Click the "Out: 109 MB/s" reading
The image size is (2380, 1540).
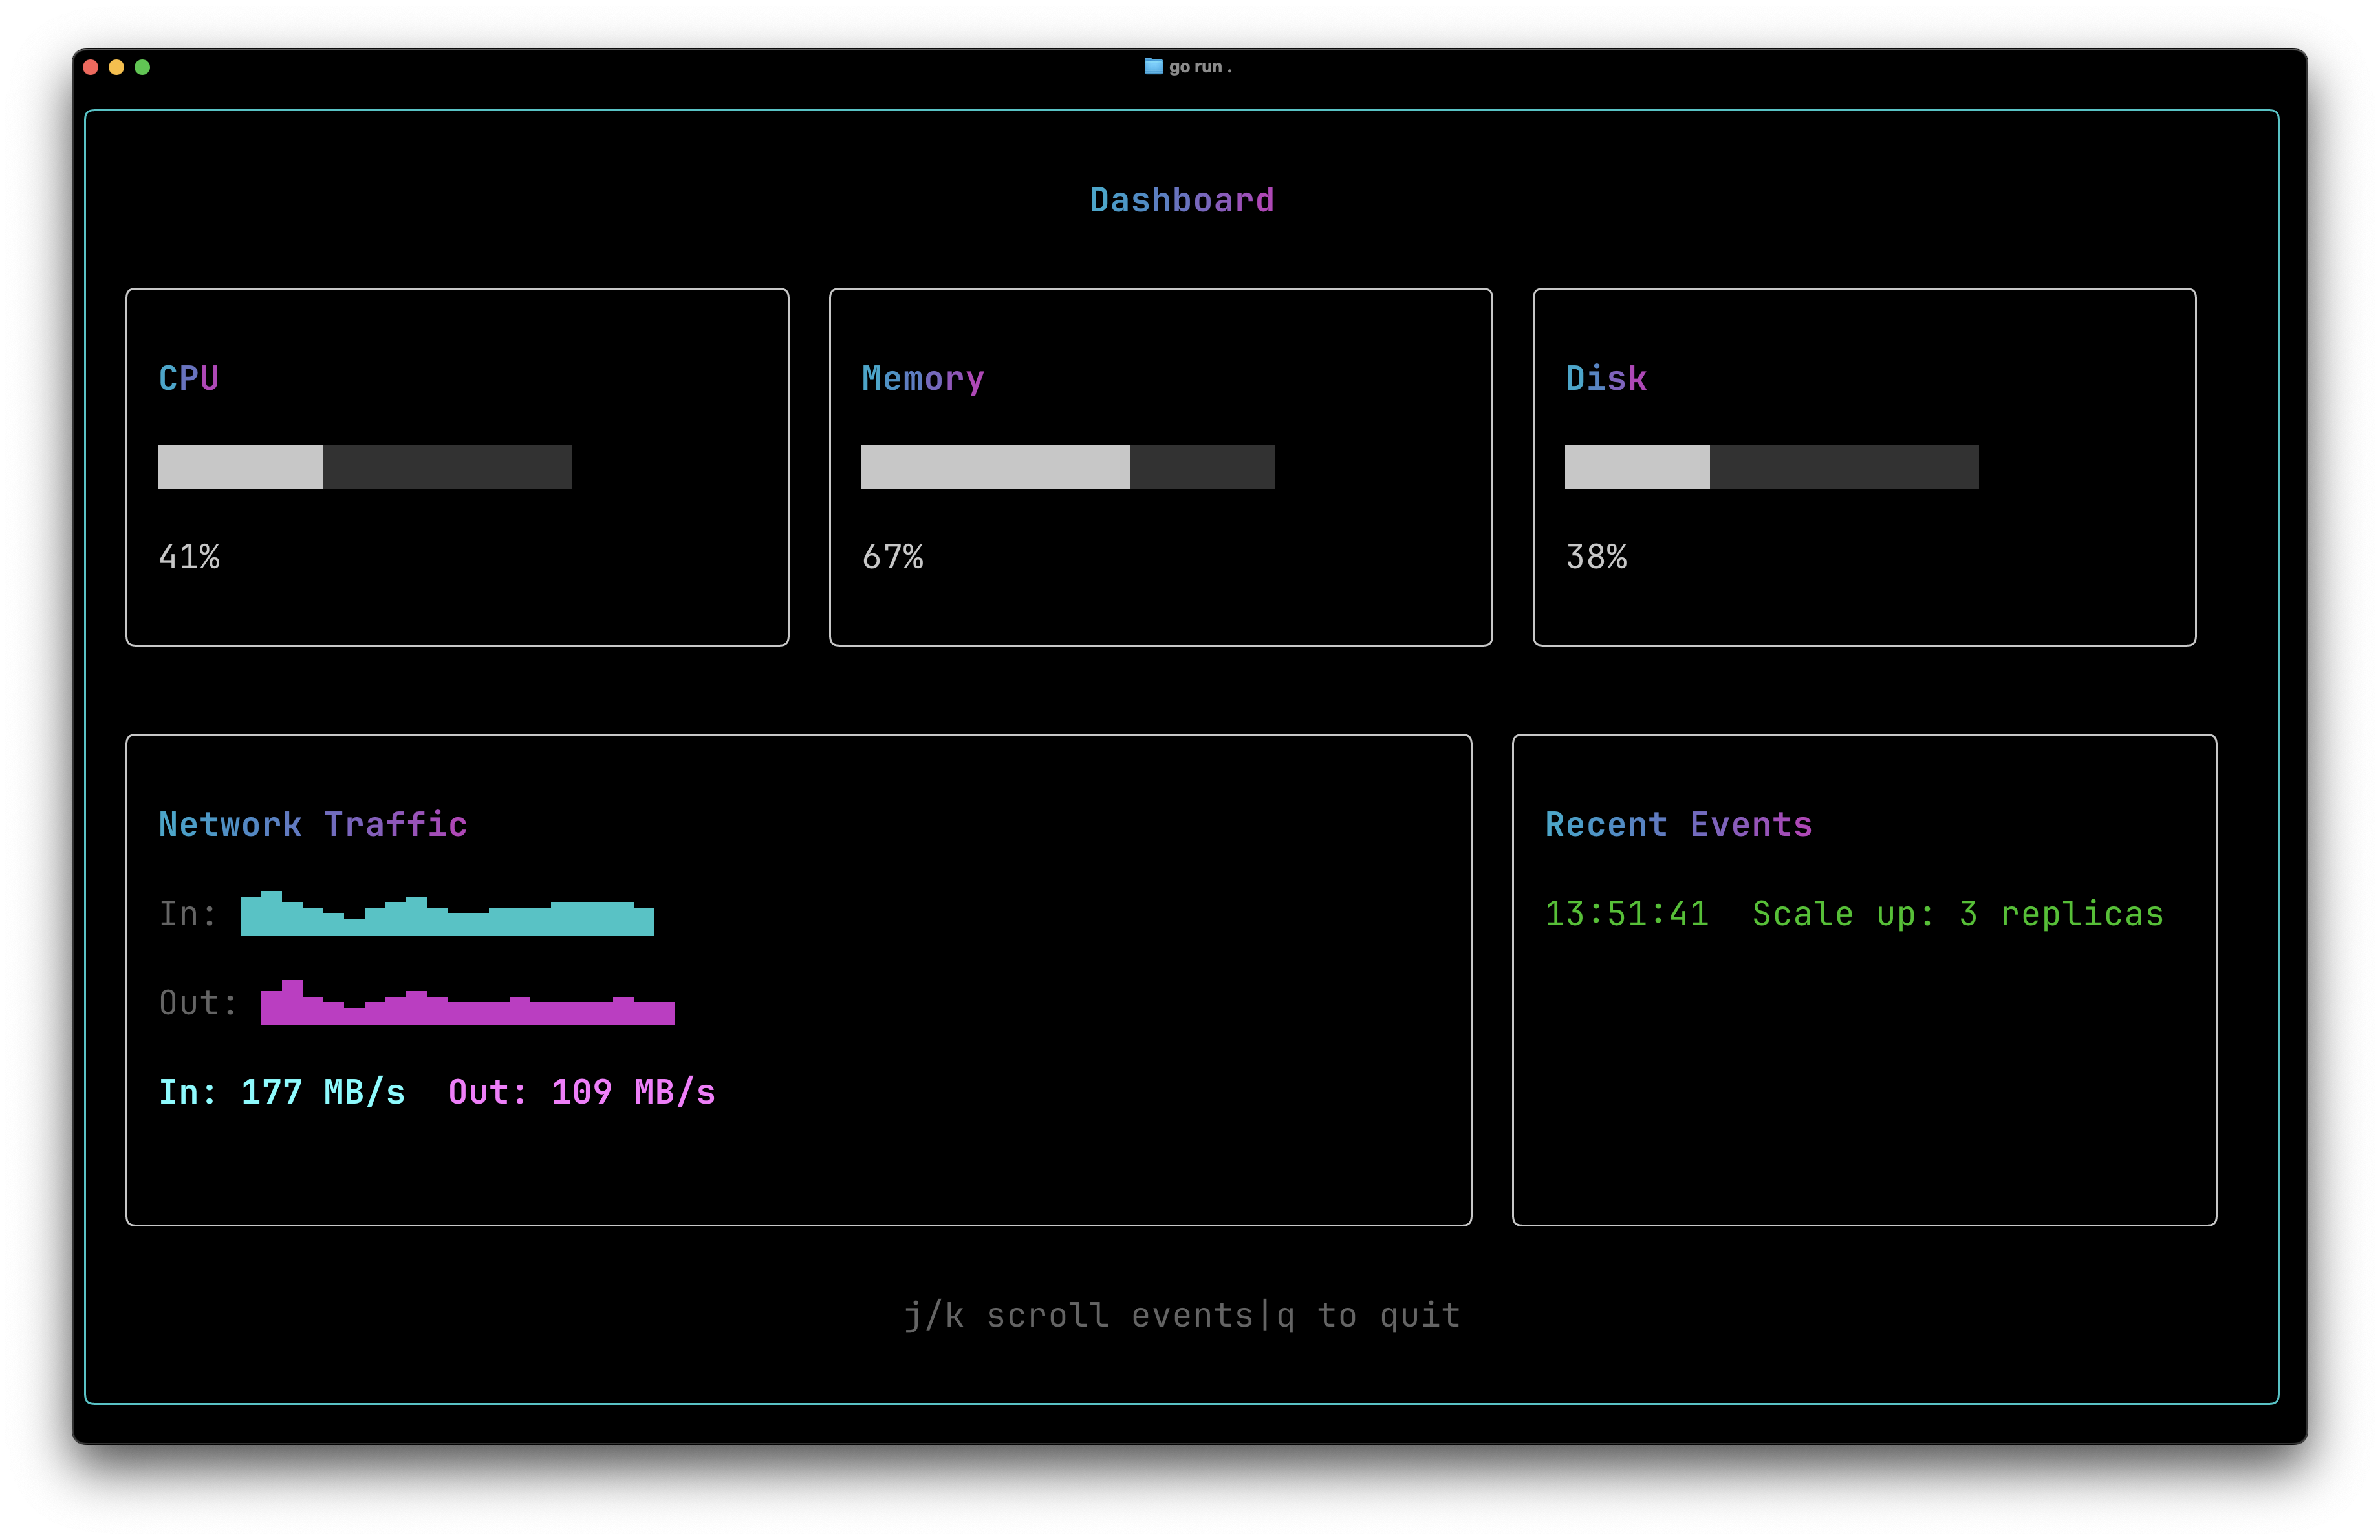tap(582, 1091)
